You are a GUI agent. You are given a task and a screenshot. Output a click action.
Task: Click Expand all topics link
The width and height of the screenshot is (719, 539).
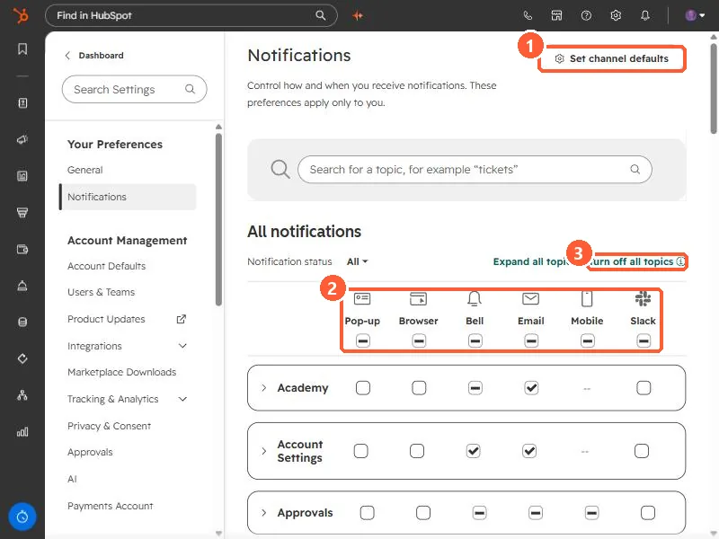[x=530, y=261]
